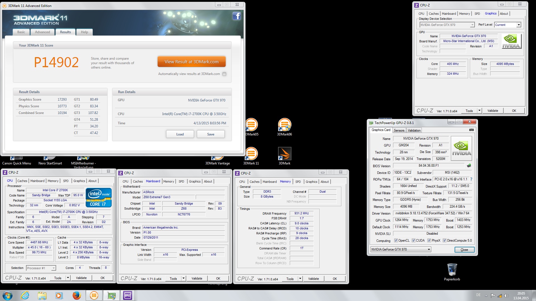Open the 3DMark Vantage desktop shortcut
Viewport: 536px width, 301px height.
pyautogui.click(x=217, y=161)
